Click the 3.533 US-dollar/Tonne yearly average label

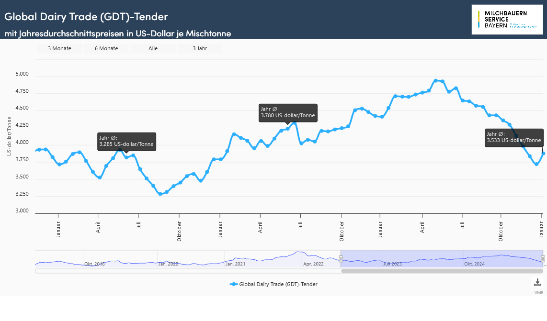pos(514,137)
